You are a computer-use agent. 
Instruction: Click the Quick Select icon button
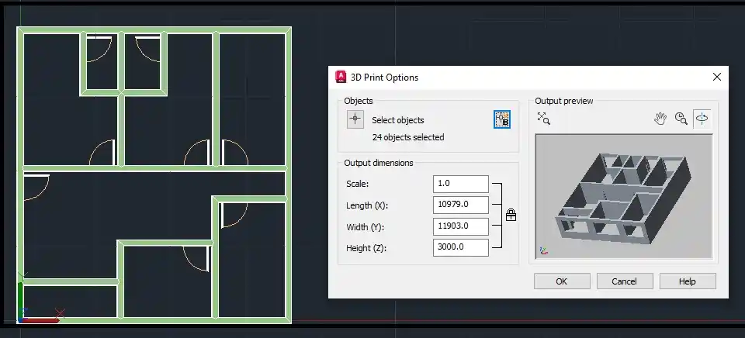tap(502, 119)
